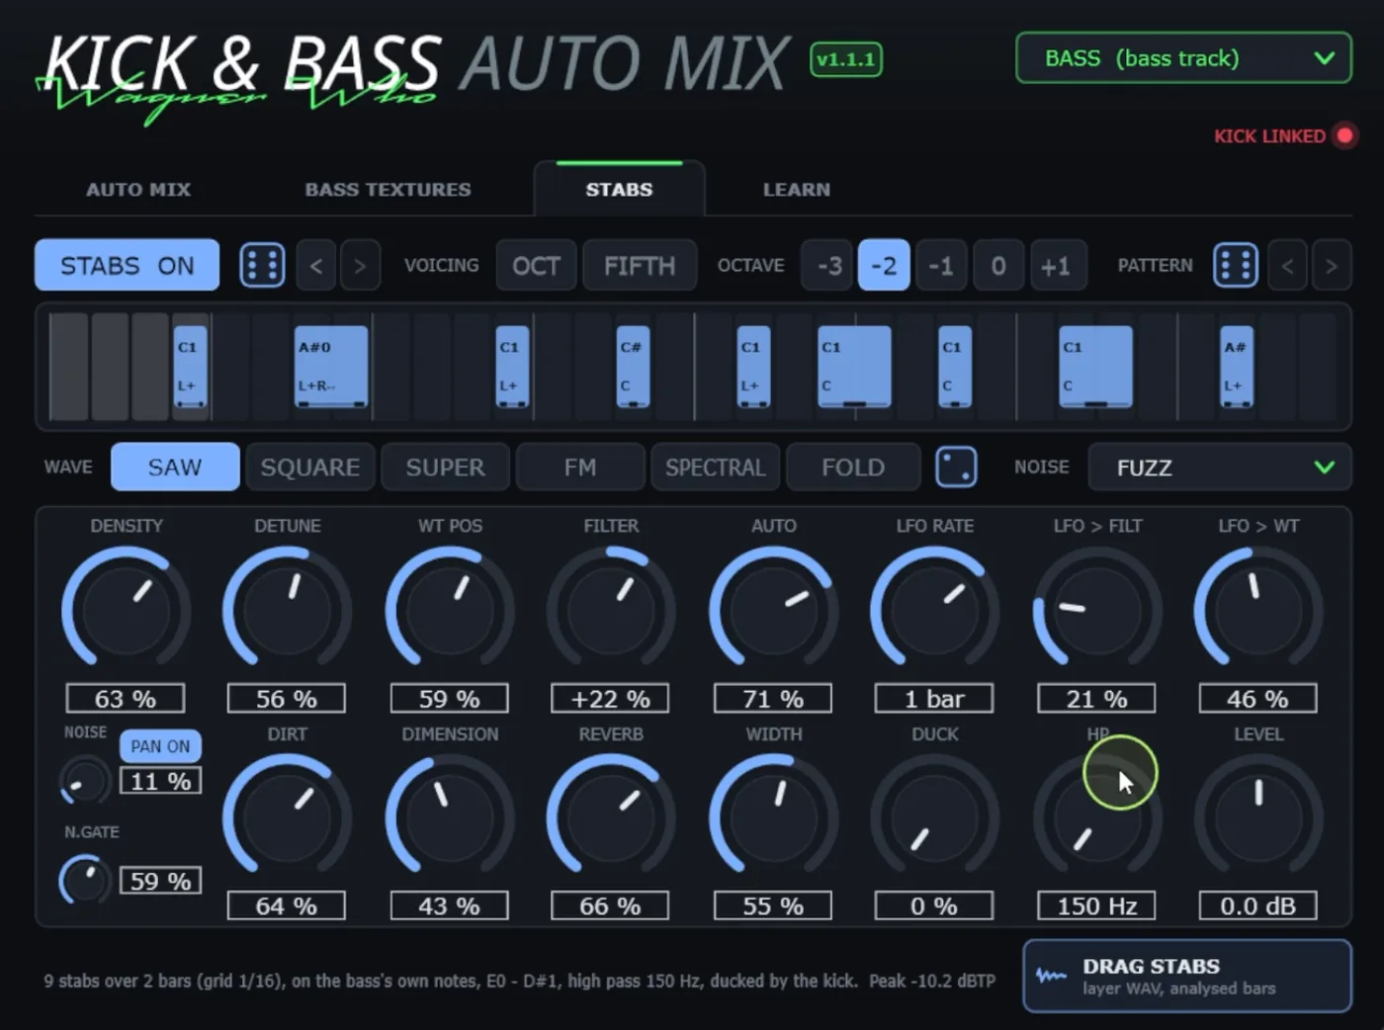Select octave 0
This screenshot has width=1384, height=1030.
[x=998, y=266]
